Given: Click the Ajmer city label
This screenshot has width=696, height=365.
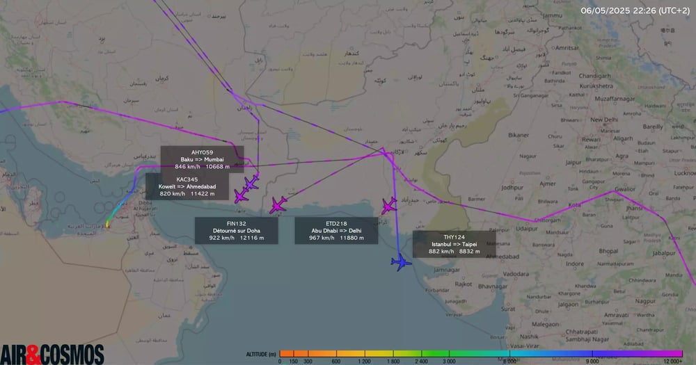Looking at the screenshot, I should coord(548,183).
